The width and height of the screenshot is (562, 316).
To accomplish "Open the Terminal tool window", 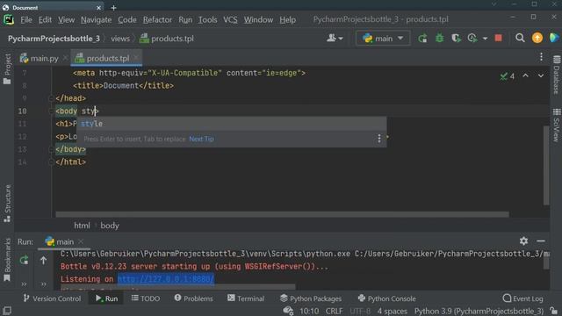I will point(246,298).
